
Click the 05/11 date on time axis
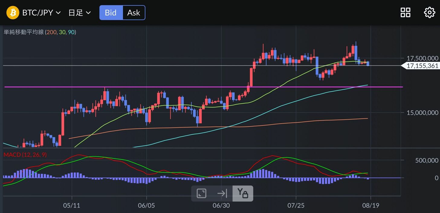[72, 205]
